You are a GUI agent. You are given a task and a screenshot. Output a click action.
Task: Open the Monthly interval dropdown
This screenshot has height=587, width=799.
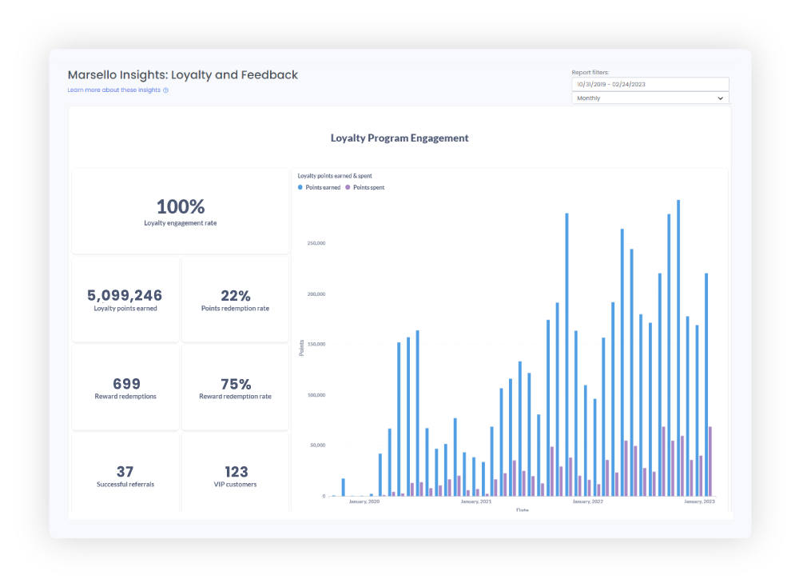click(650, 98)
